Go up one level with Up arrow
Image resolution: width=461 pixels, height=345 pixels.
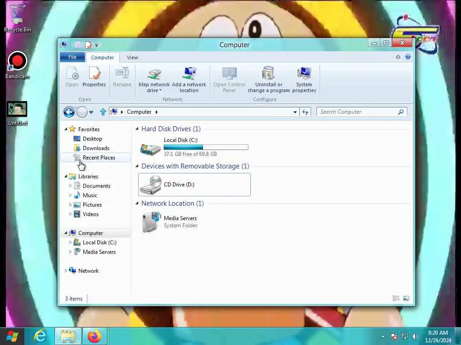pos(103,112)
